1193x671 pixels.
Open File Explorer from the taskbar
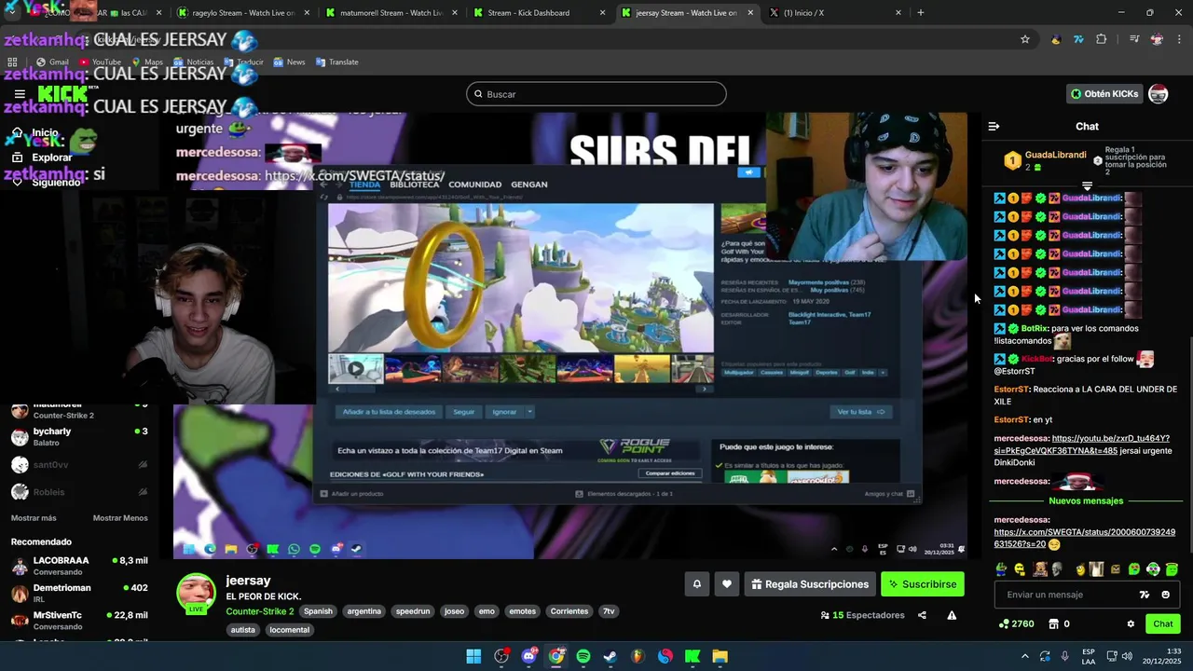point(720,656)
